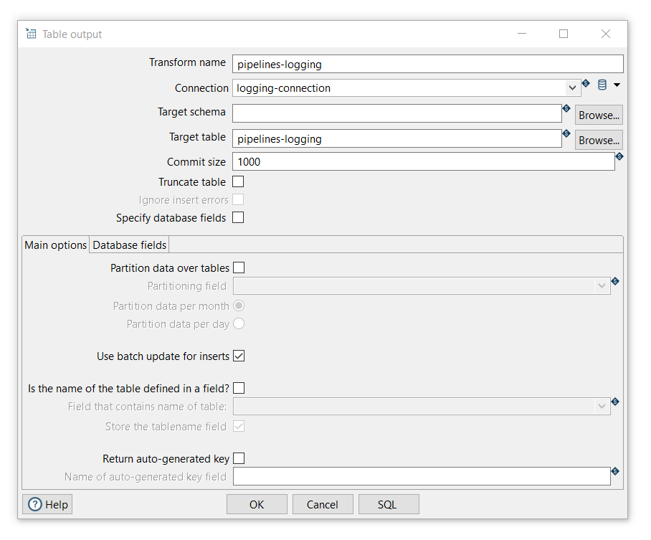Click the Table output icon in title bar
Image resolution: width=651 pixels, height=540 pixels.
click(31, 34)
